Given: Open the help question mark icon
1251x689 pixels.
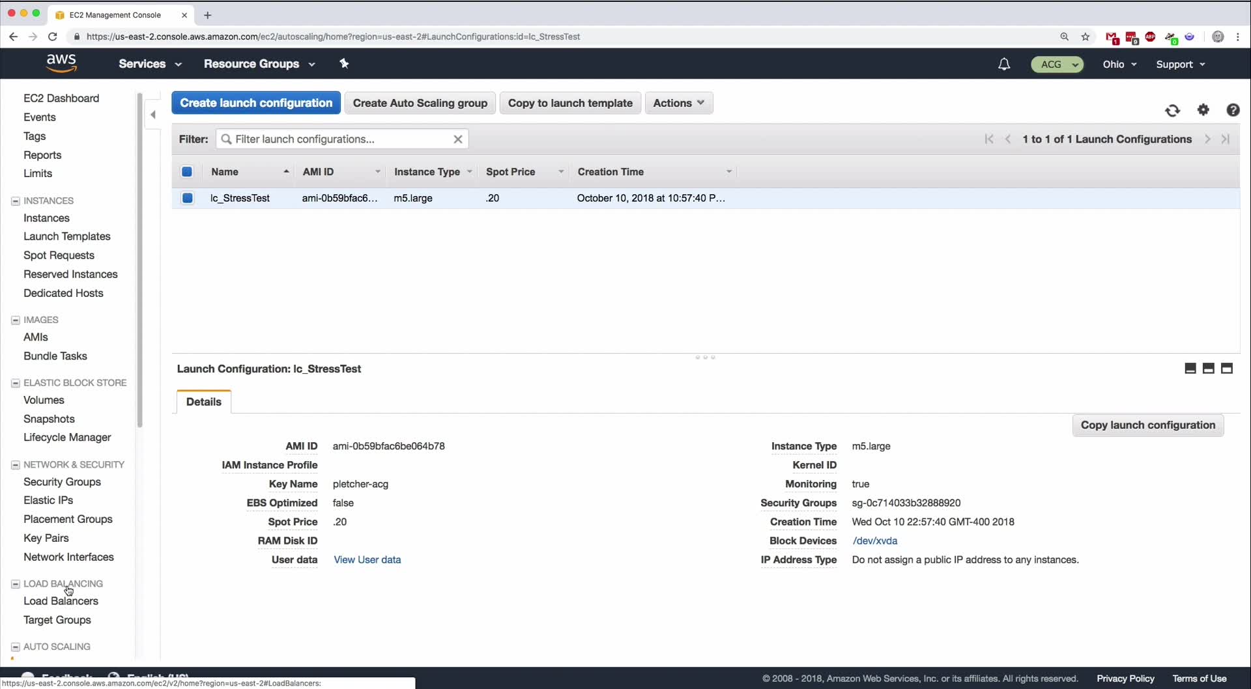Looking at the screenshot, I should point(1233,110).
